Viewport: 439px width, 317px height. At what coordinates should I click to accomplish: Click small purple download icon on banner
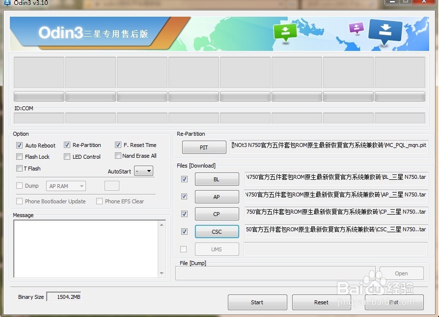point(356,28)
